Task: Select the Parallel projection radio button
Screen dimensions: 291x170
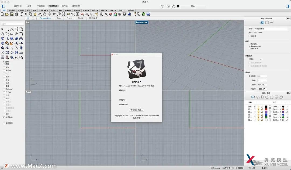Action: tap(250, 44)
